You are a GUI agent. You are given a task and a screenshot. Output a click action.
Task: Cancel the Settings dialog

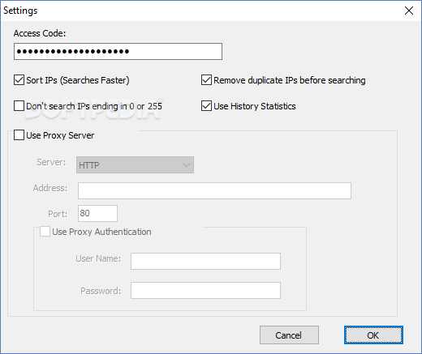click(x=289, y=335)
